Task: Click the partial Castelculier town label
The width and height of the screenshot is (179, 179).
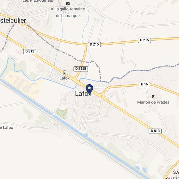Action: point(13,21)
